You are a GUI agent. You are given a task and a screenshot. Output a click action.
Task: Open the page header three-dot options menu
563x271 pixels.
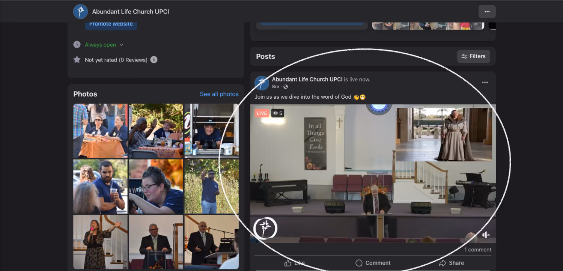click(487, 12)
